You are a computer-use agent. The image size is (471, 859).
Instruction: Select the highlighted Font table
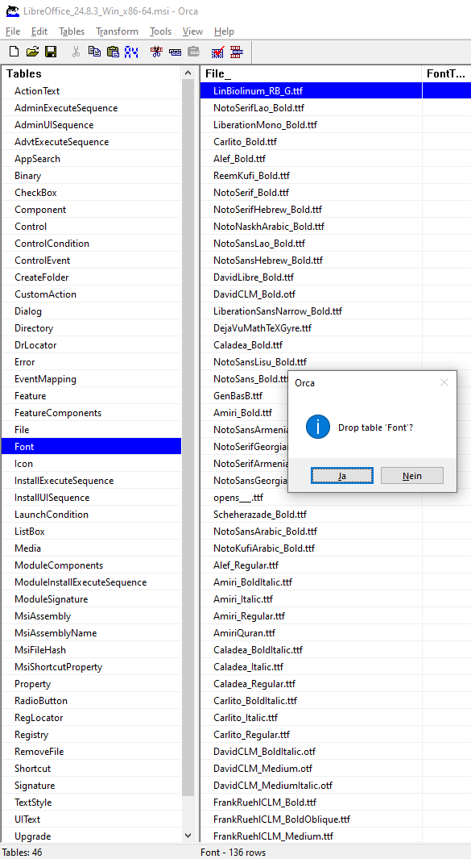pyautogui.click(x=91, y=447)
